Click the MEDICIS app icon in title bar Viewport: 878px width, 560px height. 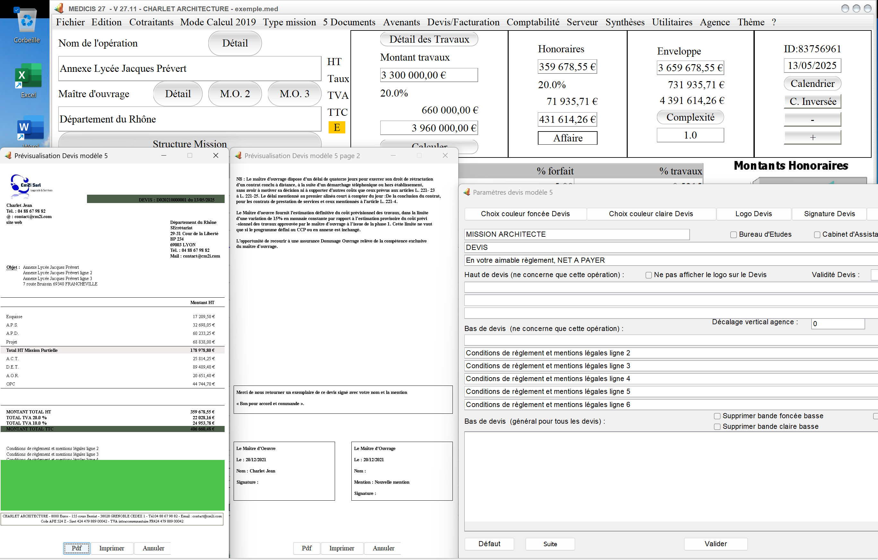click(x=59, y=8)
